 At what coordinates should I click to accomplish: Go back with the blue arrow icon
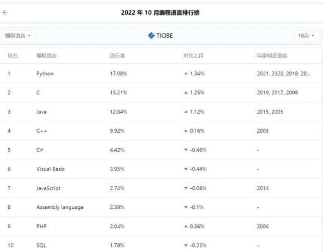(x=5, y=13)
